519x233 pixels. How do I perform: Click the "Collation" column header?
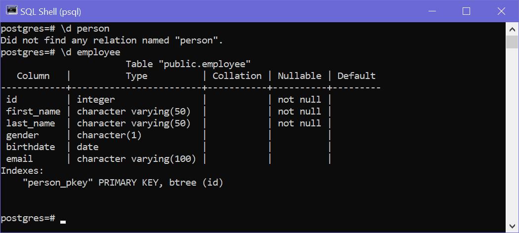click(237, 76)
